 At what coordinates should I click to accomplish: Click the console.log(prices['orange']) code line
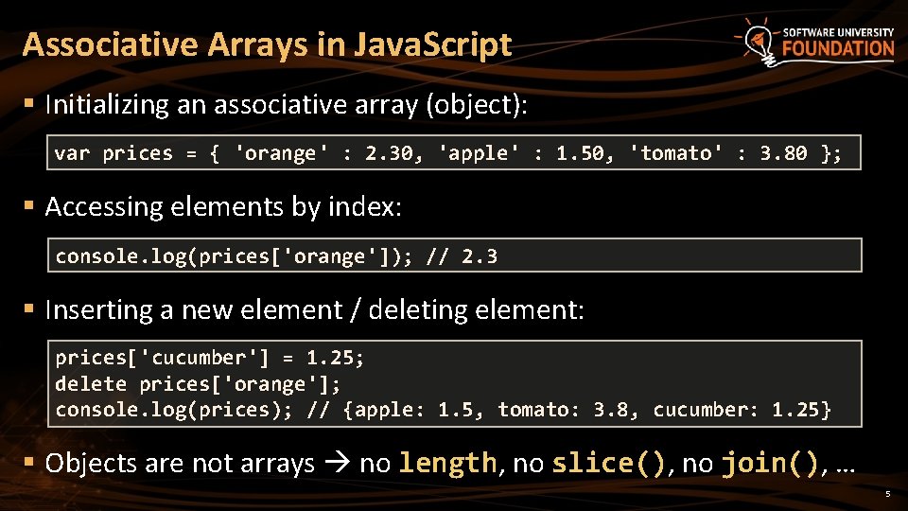276,256
